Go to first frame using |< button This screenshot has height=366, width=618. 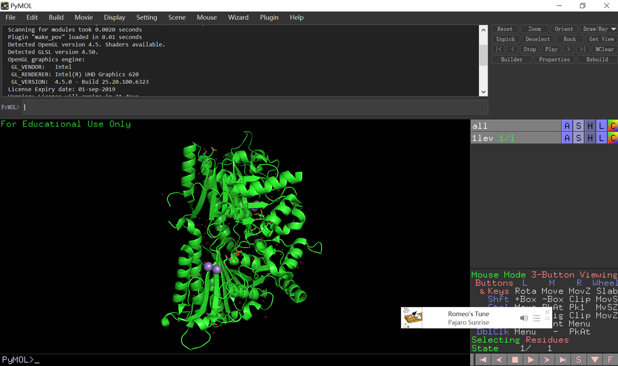(x=499, y=49)
